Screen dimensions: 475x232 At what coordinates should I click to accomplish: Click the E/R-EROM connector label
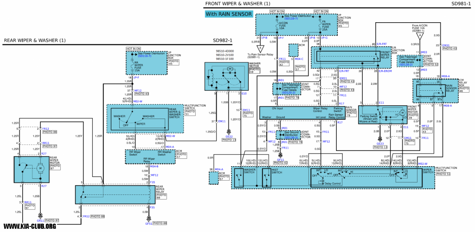pos(386,71)
